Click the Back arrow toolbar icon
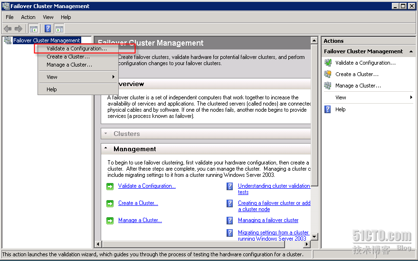The height and width of the screenshot is (261, 418). click(x=8, y=29)
